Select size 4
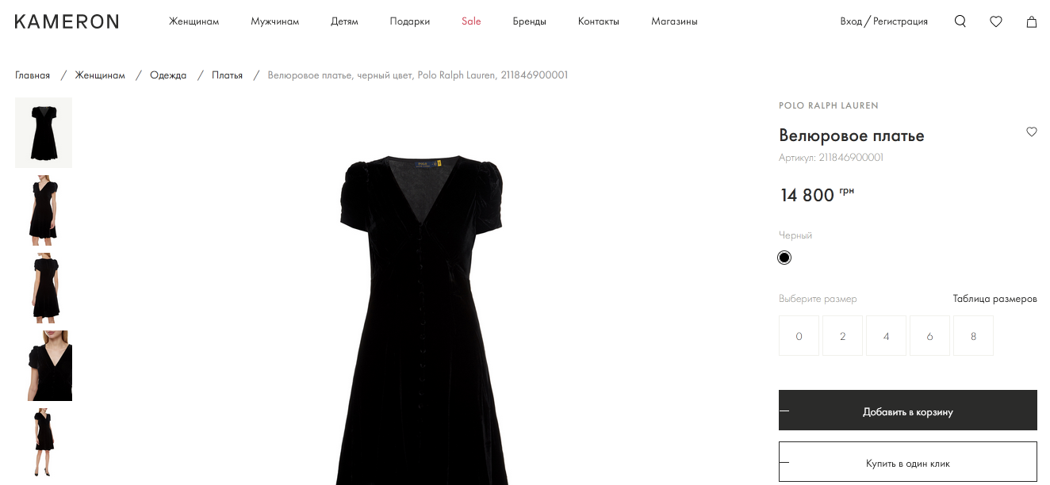The width and height of the screenshot is (1050, 485). pyautogui.click(x=886, y=336)
